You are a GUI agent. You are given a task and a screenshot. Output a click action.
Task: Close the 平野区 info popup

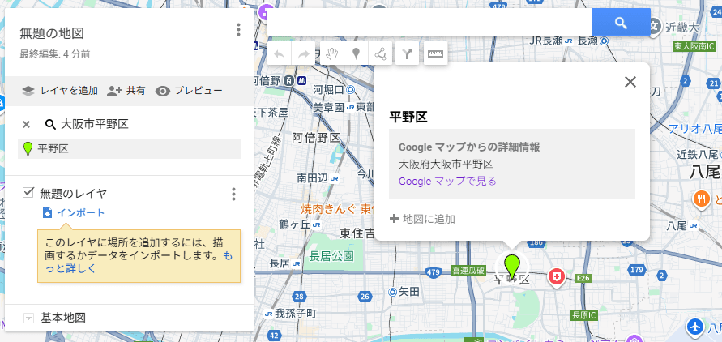(x=630, y=82)
